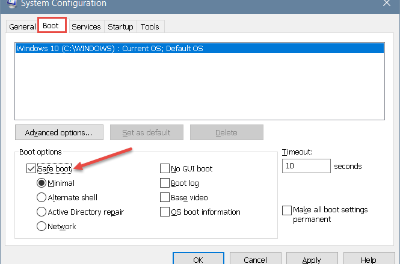Screen dimensions: 400x264
Task: Enable the No GUI boot checkbox
Action: 165,168
